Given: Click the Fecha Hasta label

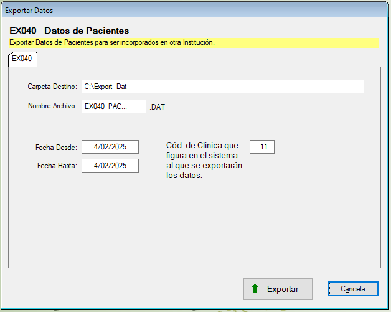Looking at the screenshot, I should (56, 166).
